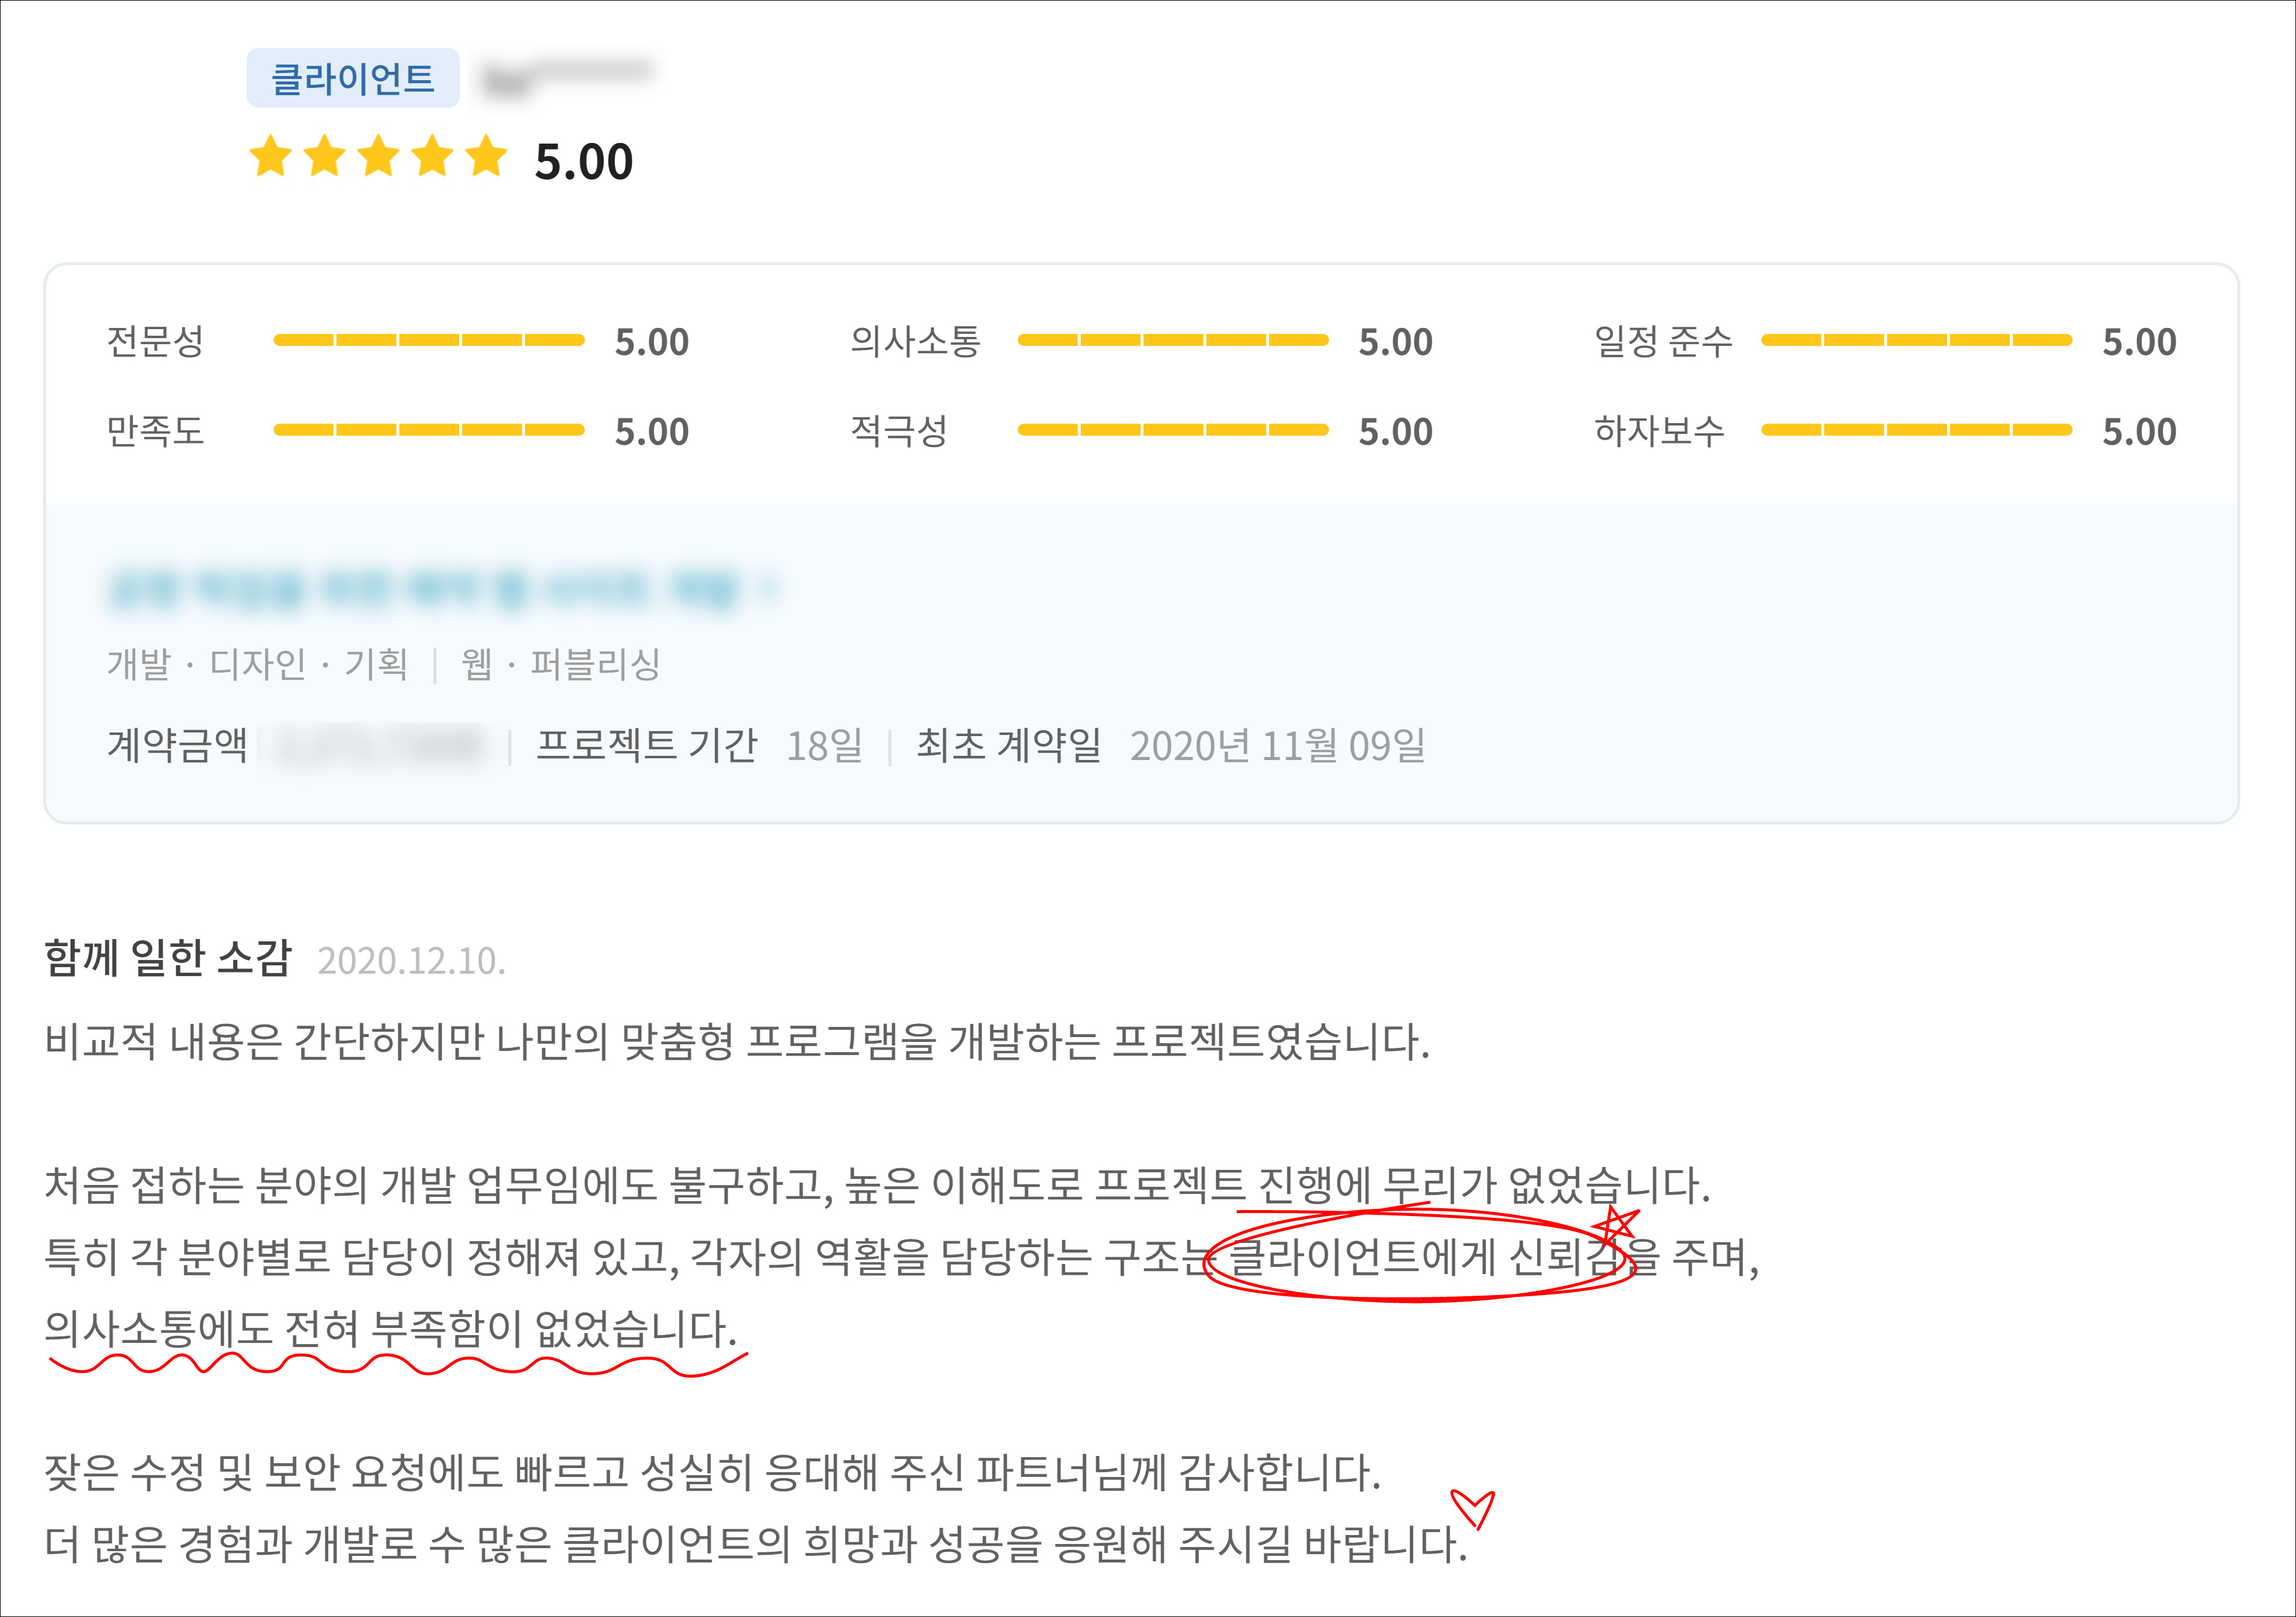
Task: Click the 최초 계약일 date 2020년 11월 09일
Action: coord(1277,746)
